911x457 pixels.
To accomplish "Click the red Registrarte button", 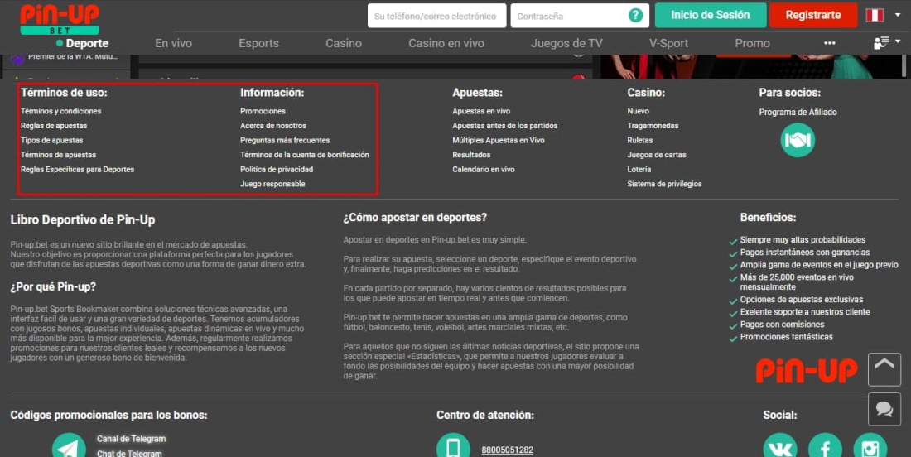I will (x=813, y=15).
